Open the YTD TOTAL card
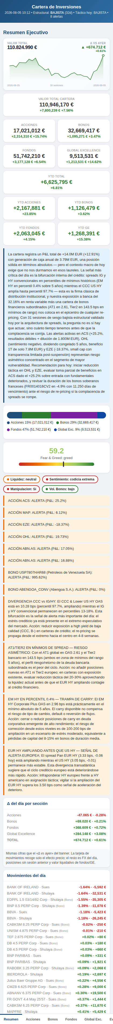The height and width of the screenshot is (1024, 113). [x=56, y=182]
